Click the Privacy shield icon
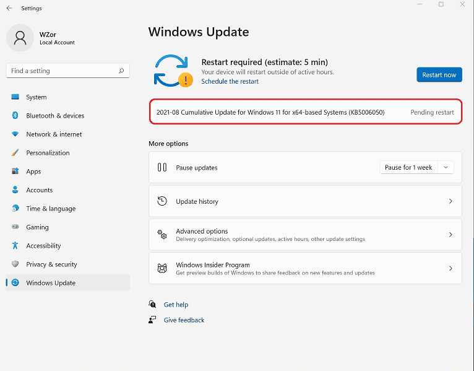Viewport: 474px width, 371px height. tap(15, 264)
